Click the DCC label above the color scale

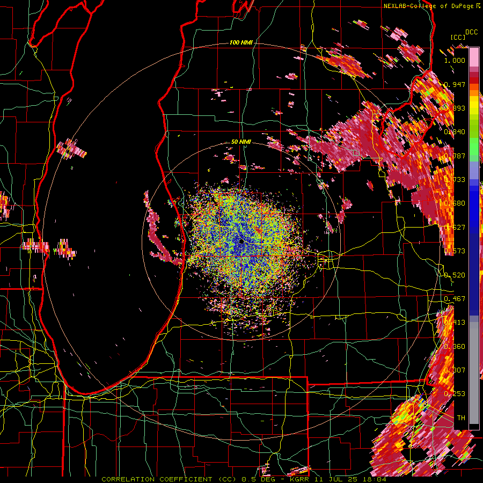click(471, 32)
